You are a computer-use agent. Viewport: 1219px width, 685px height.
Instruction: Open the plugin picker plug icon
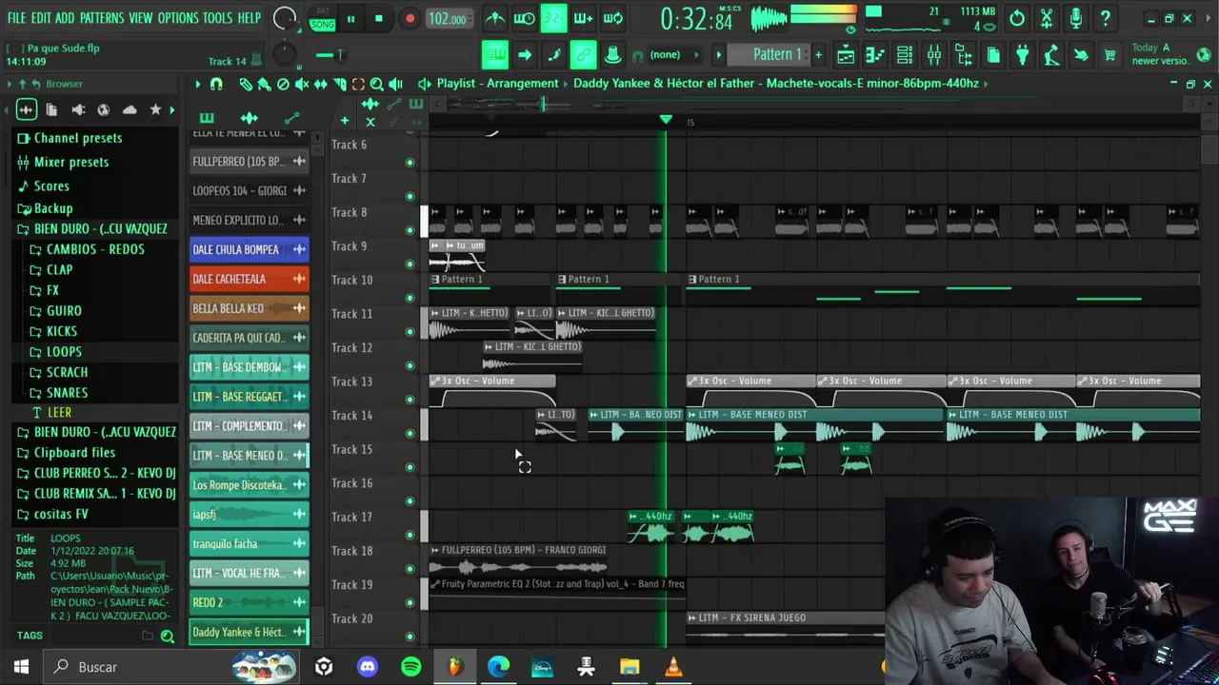1022,55
